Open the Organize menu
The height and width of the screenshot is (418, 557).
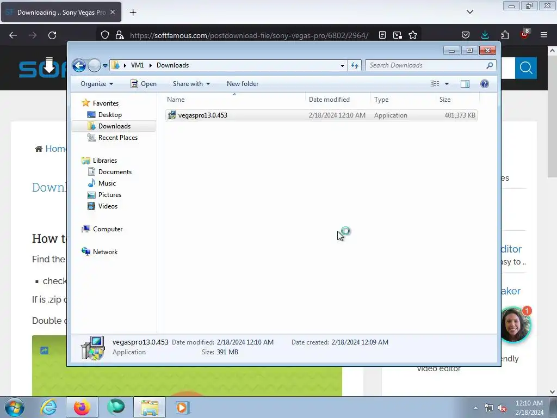97,84
